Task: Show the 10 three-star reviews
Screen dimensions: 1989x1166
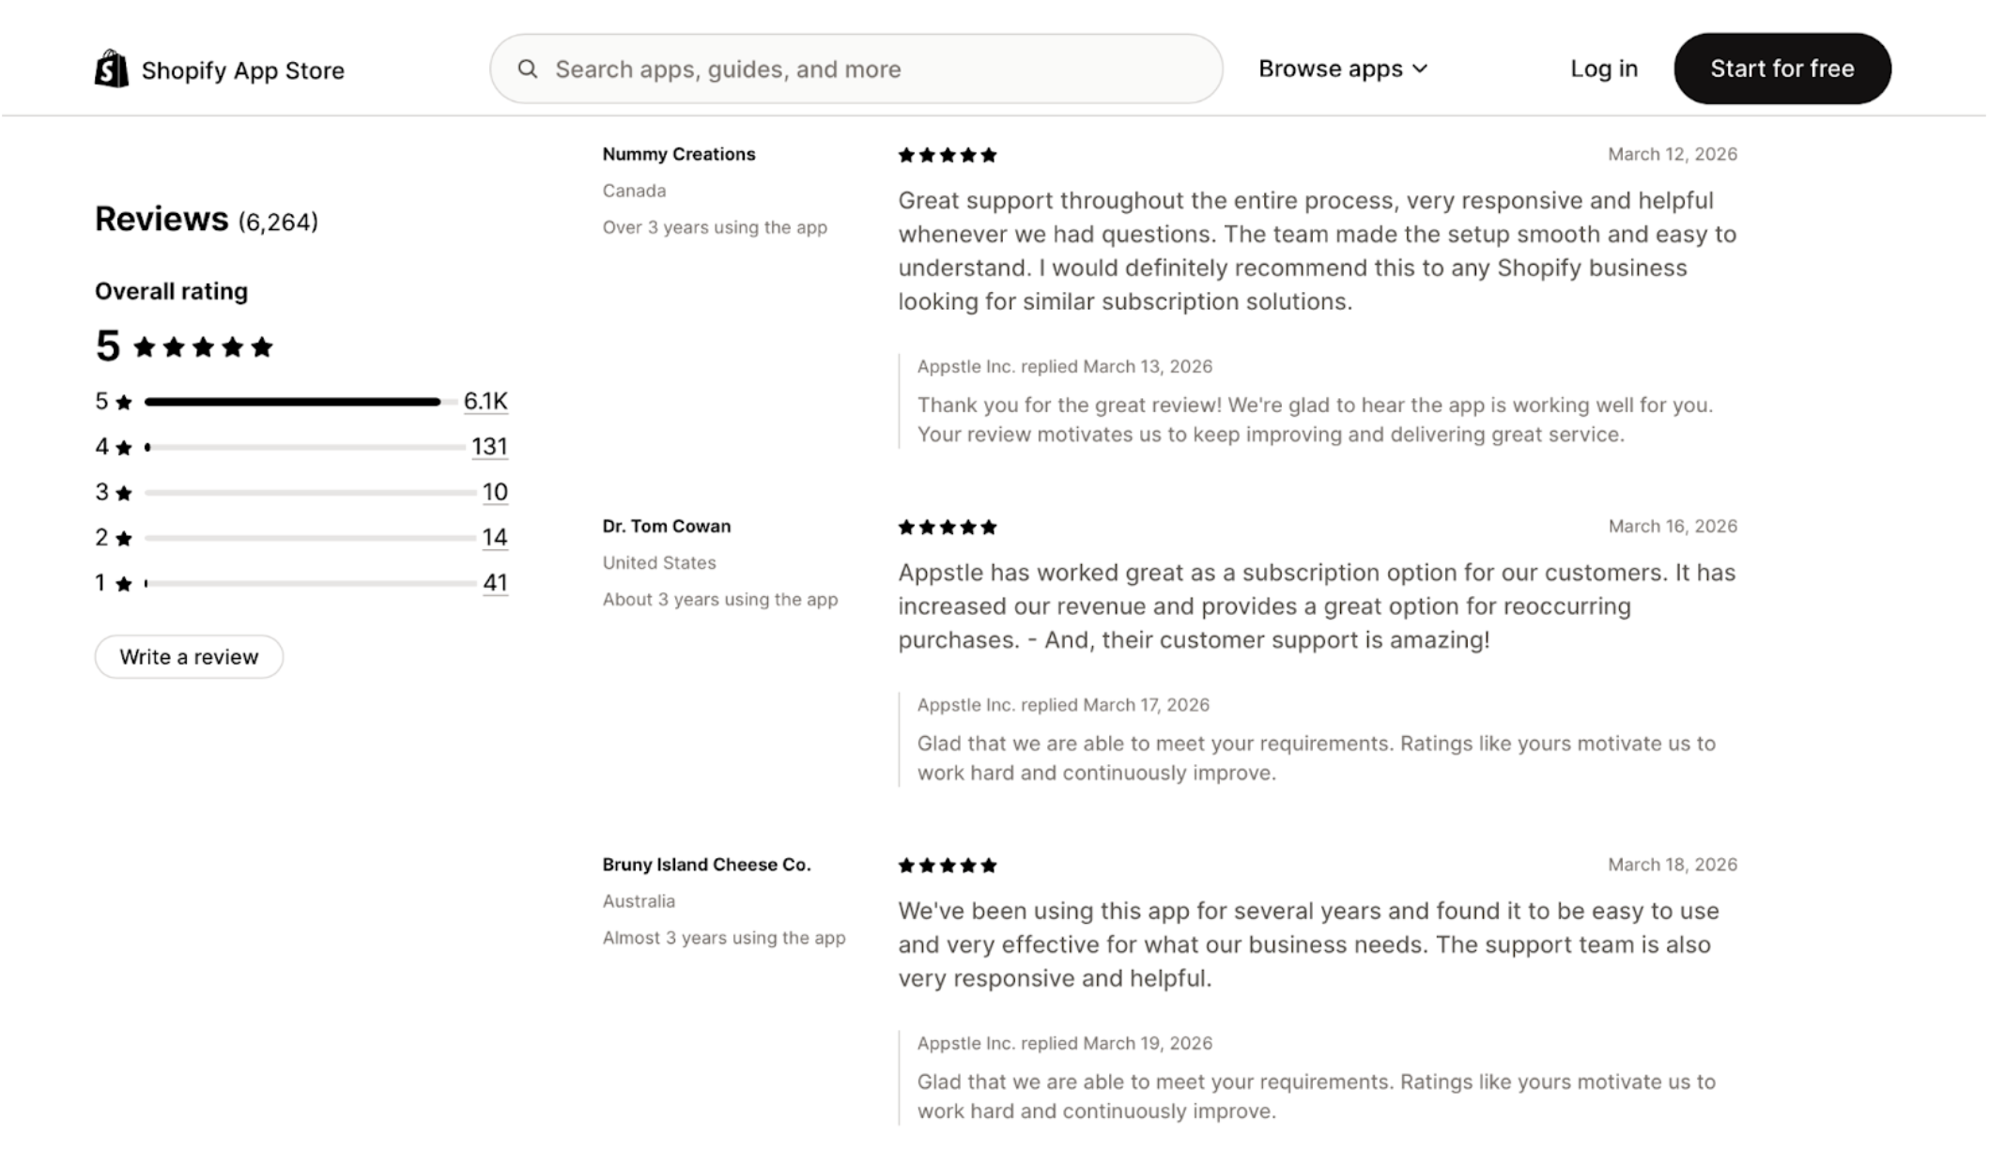Action: pyautogui.click(x=495, y=492)
